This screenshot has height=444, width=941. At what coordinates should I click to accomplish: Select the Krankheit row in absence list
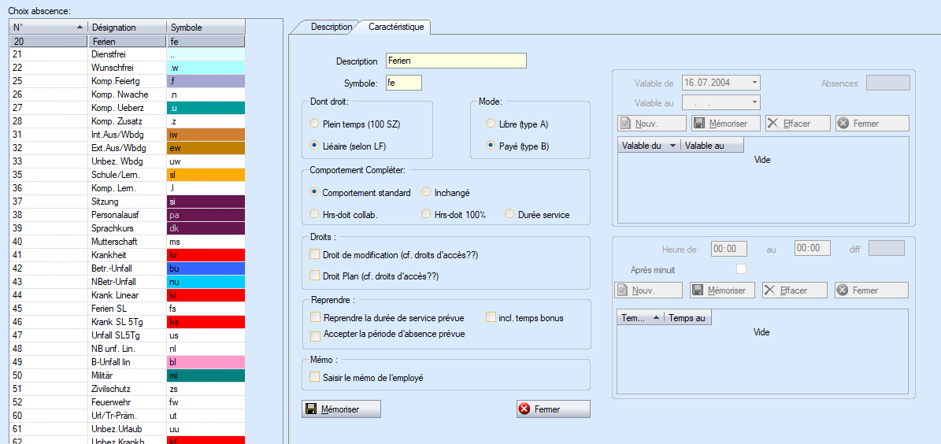(126, 255)
